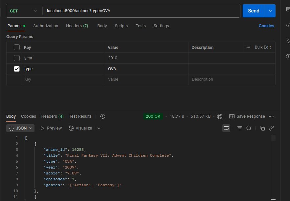
Task: Open the response more-options ellipsis
Action: pos(272,116)
